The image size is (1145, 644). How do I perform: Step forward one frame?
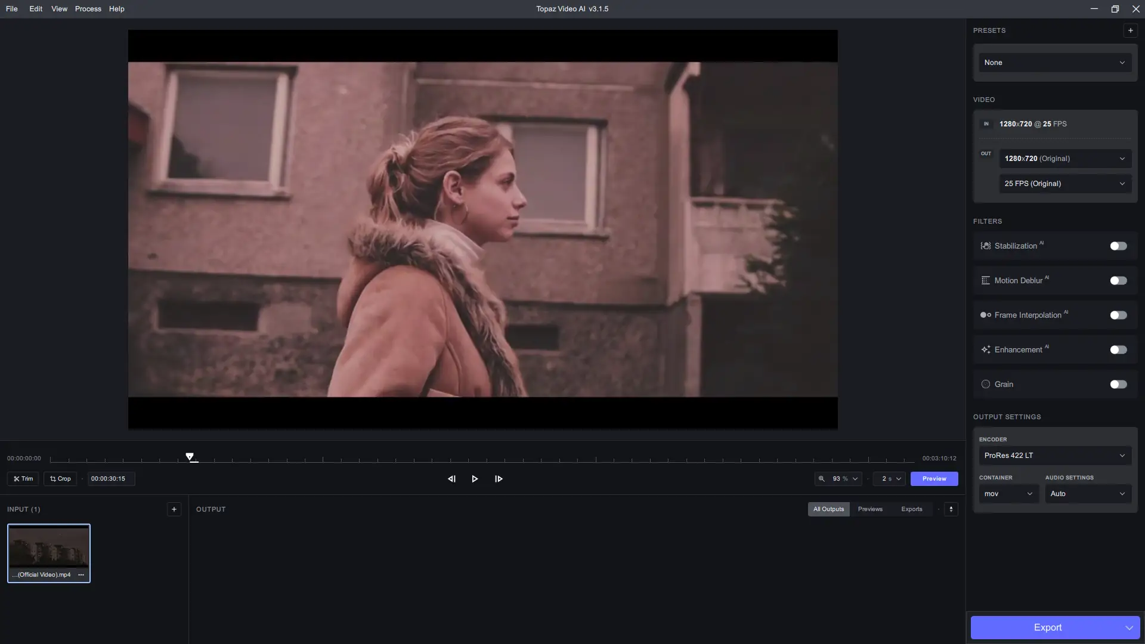499,479
